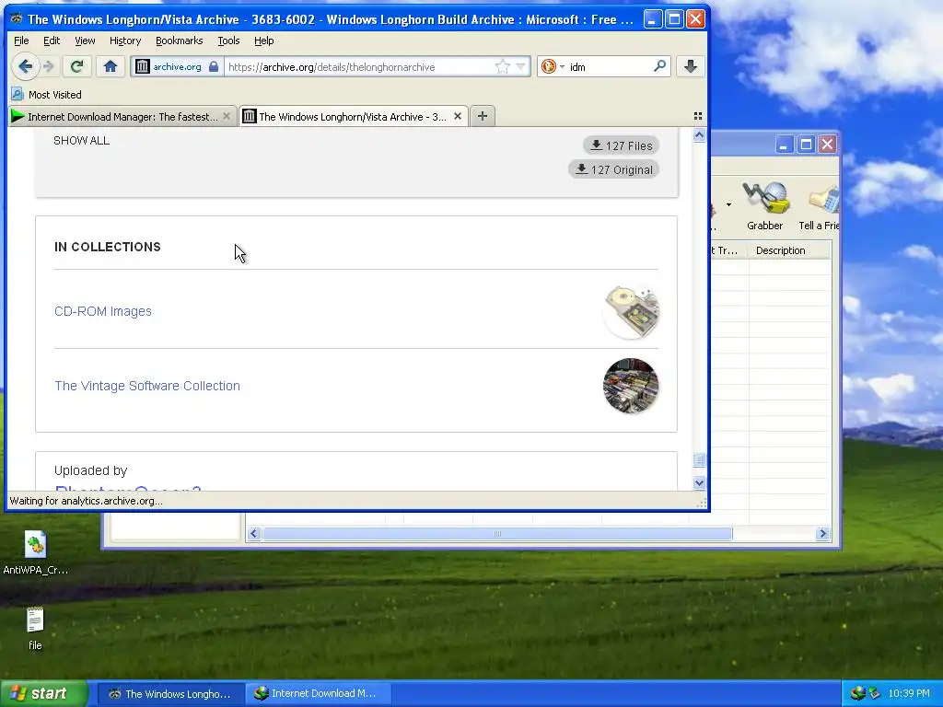
Task: Reload the page with the refresh icon
Action: click(76, 66)
